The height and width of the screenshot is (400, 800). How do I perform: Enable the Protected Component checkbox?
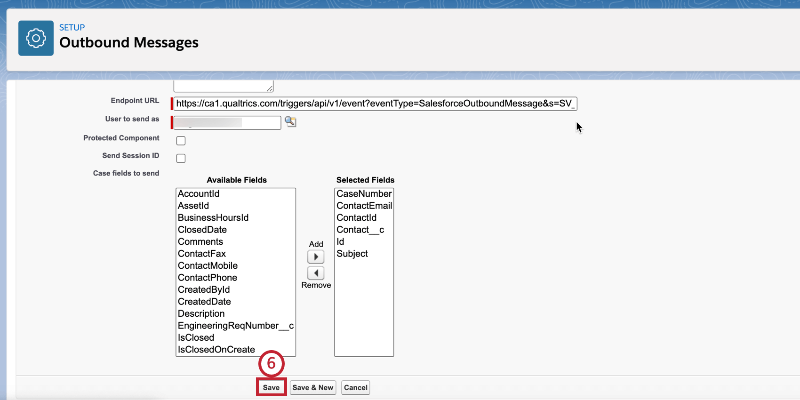coord(181,141)
